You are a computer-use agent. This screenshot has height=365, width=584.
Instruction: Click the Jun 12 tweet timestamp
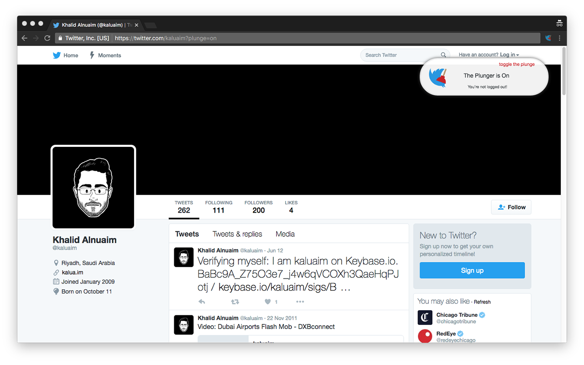275,250
